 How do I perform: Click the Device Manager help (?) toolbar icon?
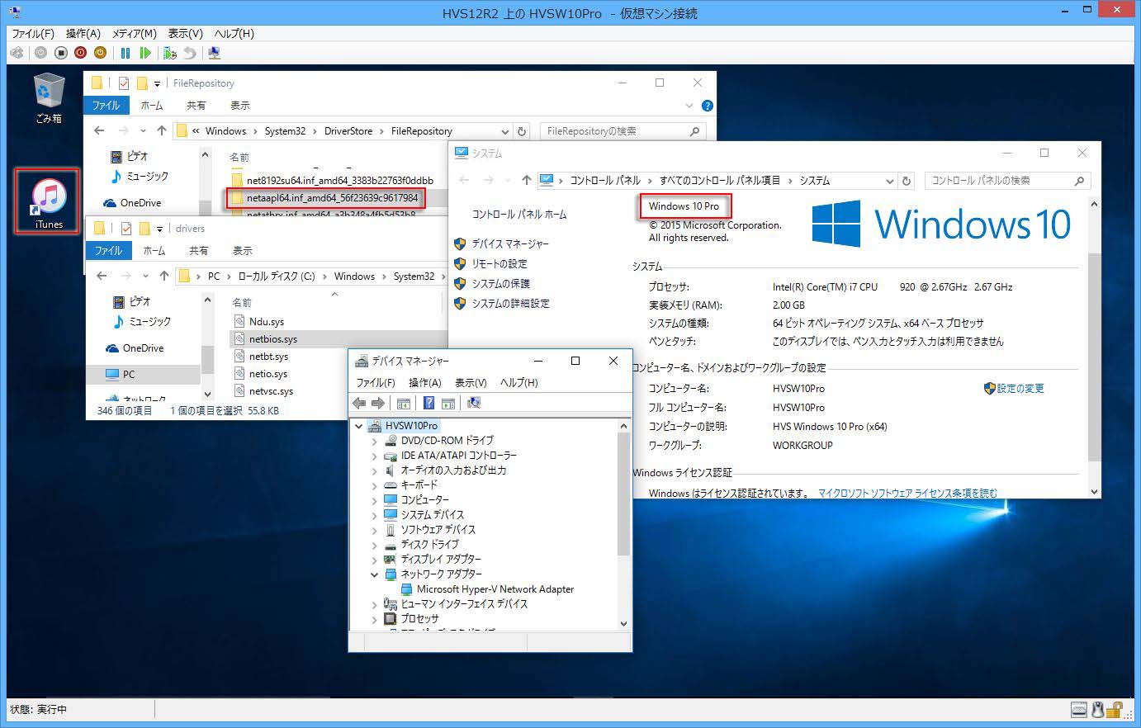[x=428, y=403]
